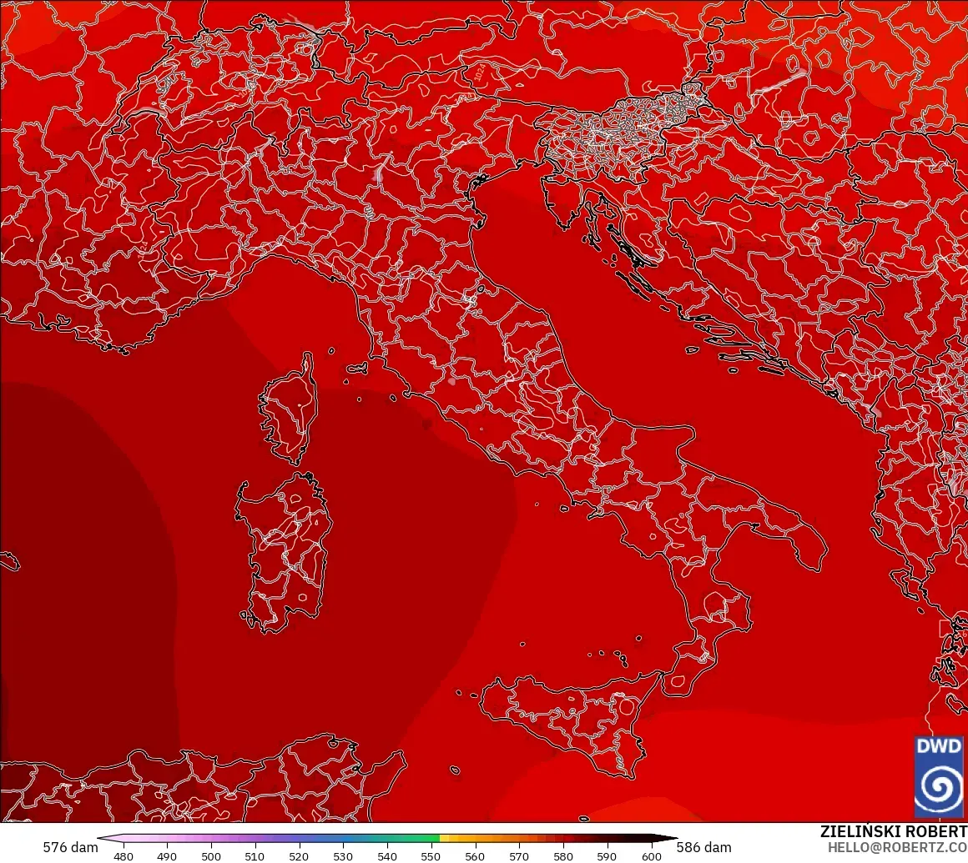Click the 540 tick on the legend

(x=387, y=856)
